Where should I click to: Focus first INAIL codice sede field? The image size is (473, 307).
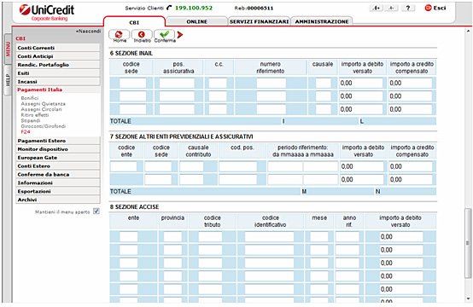[x=132, y=83]
